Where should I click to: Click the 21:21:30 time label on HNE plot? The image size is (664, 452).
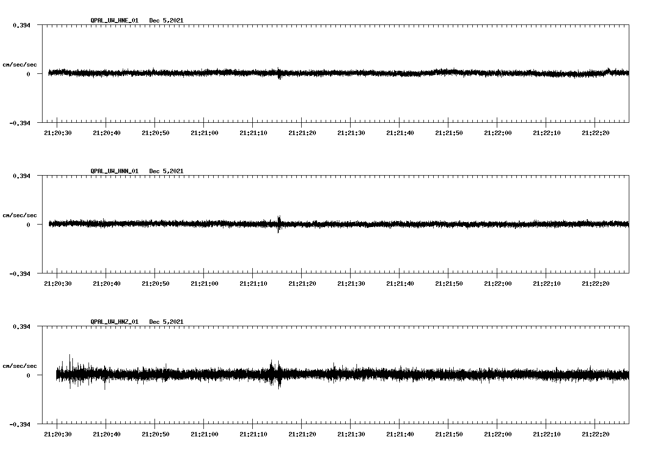pyautogui.click(x=351, y=133)
